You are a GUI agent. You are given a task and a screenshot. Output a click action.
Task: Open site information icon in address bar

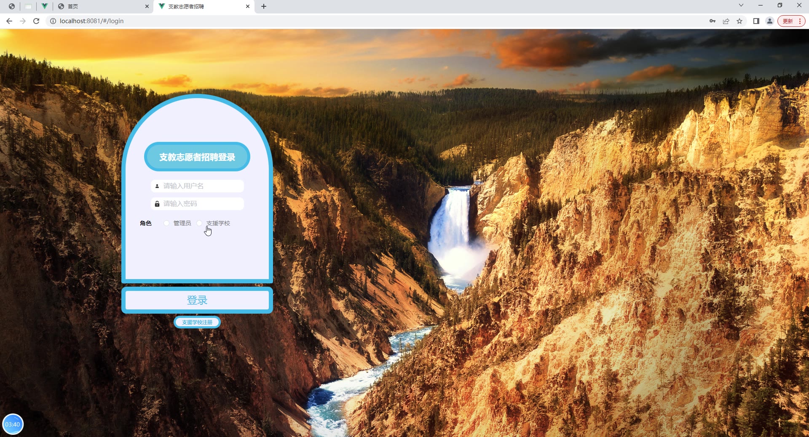pyautogui.click(x=53, y=21)
